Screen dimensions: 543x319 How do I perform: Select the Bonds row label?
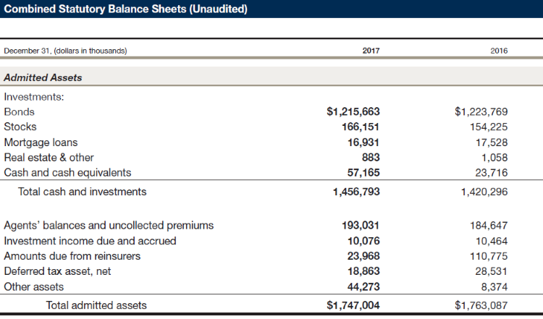pos(20,111)
